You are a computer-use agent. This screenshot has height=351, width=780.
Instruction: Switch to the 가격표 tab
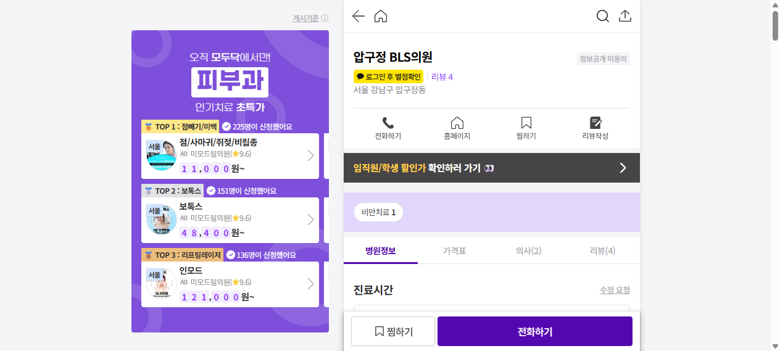(454, 250)
